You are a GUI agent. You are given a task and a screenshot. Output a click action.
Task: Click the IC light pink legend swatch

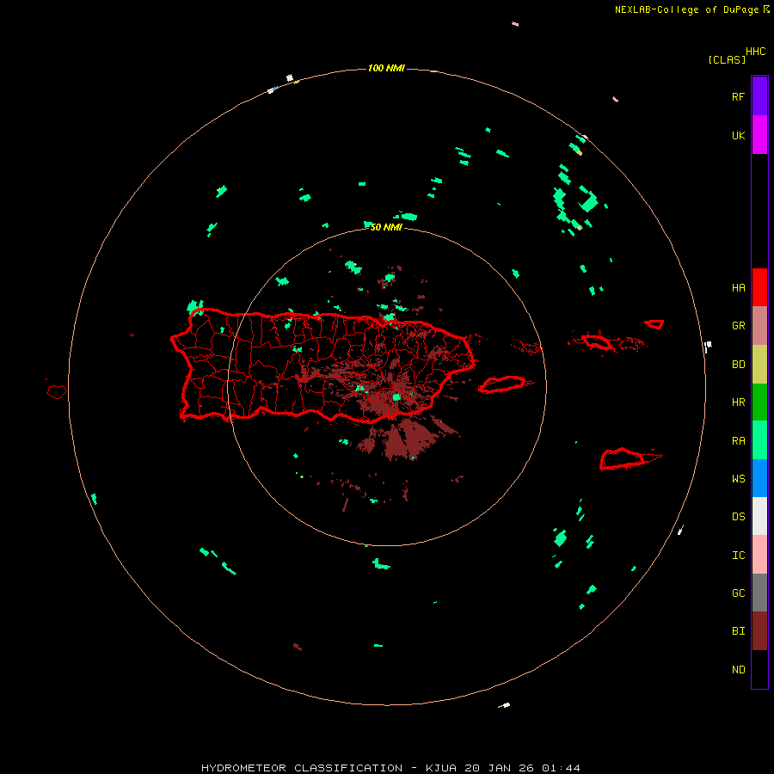[x=759, y=555]
